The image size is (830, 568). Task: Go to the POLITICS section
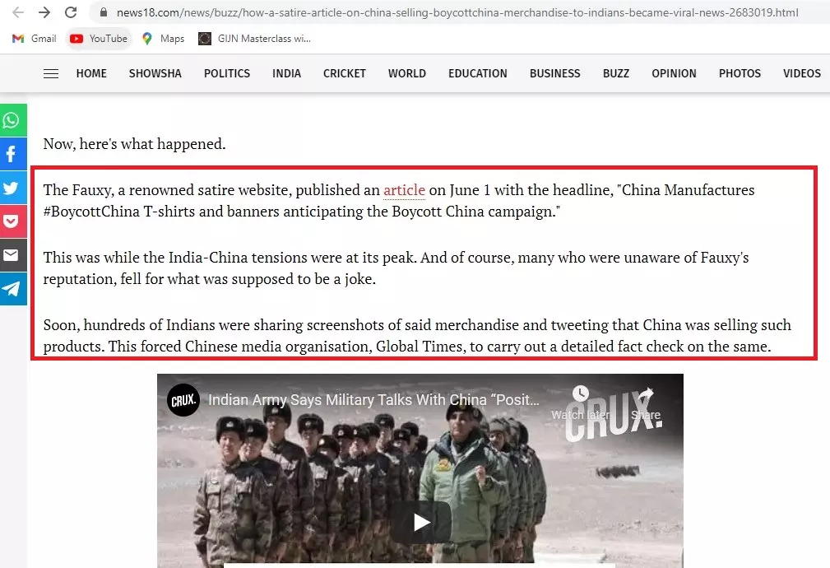227,73
